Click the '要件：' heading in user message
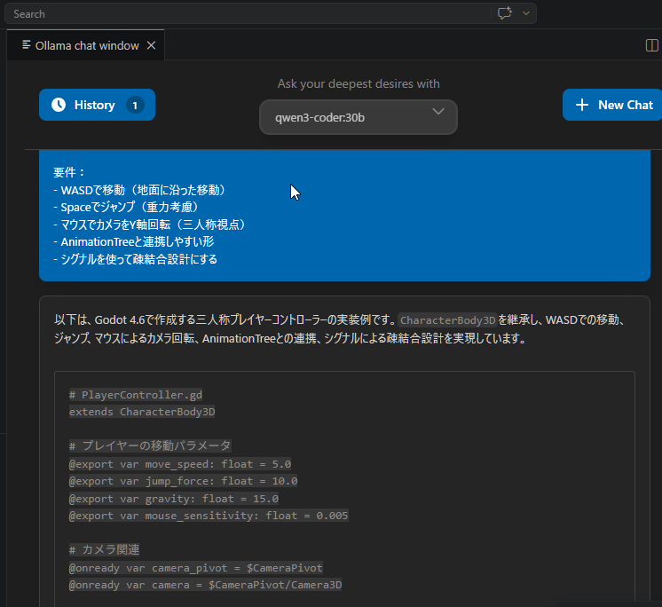 pos(69,172)
